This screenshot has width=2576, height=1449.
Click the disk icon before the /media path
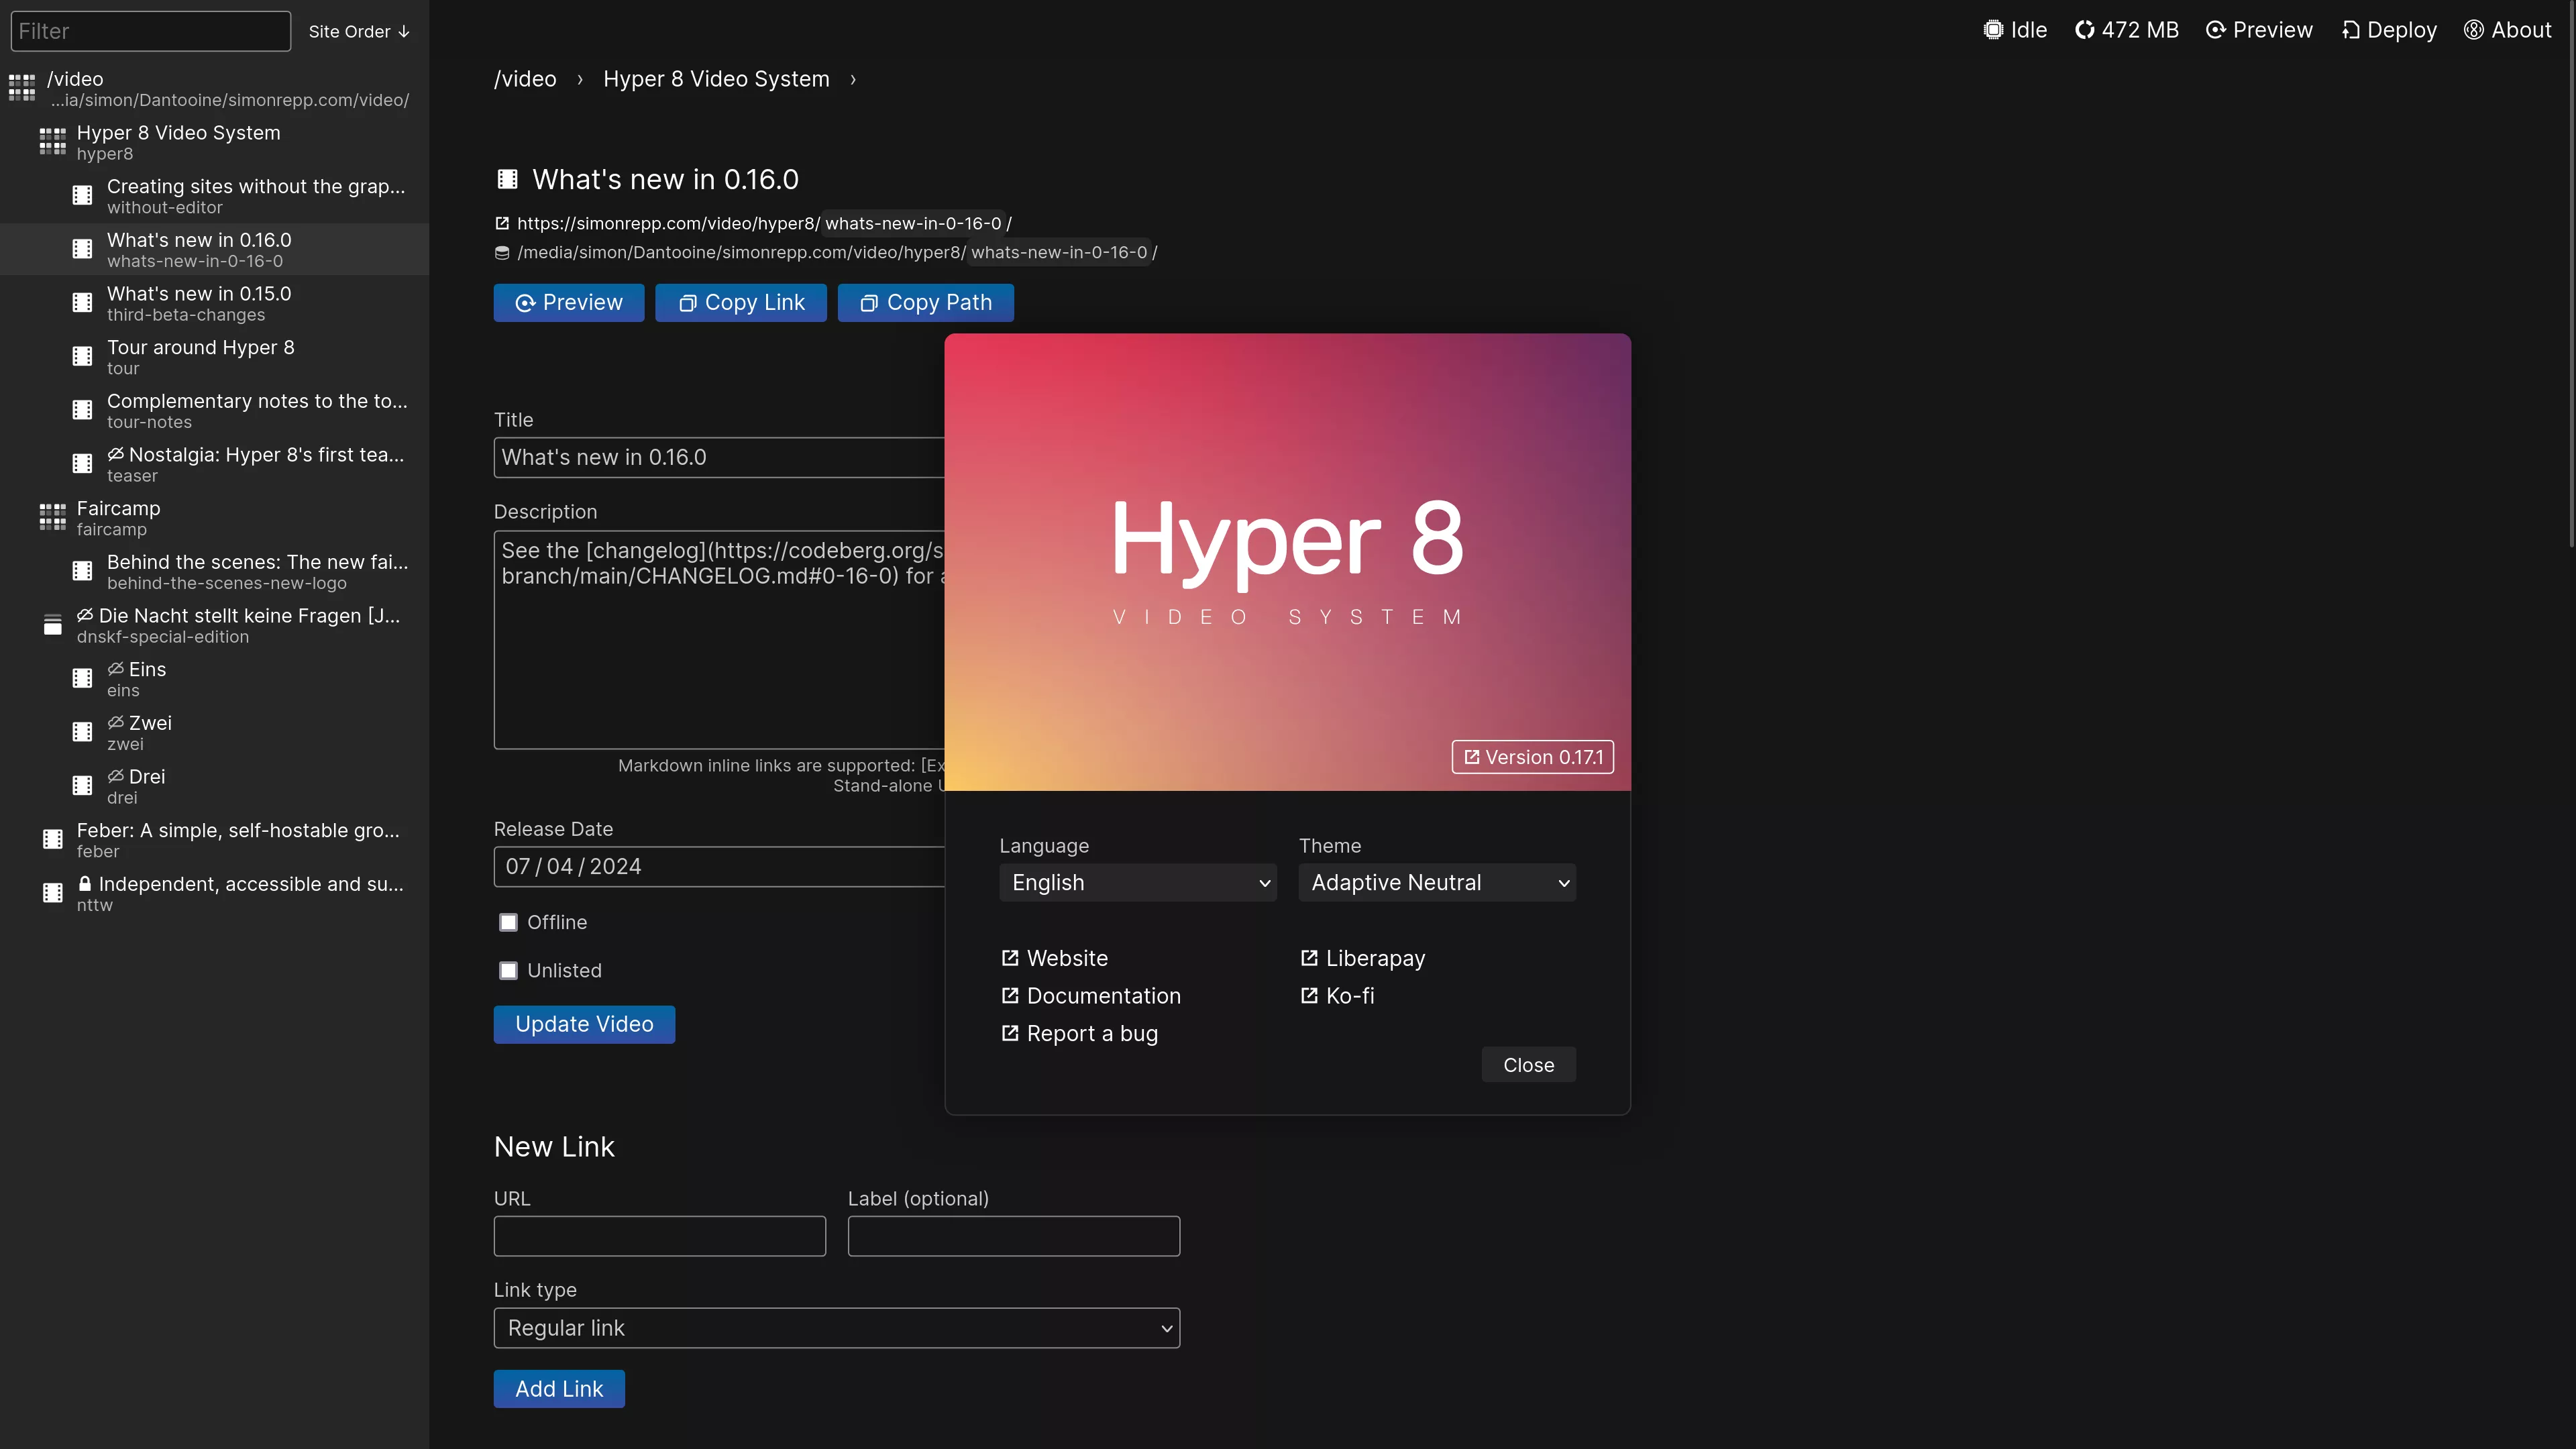(501, 253)
